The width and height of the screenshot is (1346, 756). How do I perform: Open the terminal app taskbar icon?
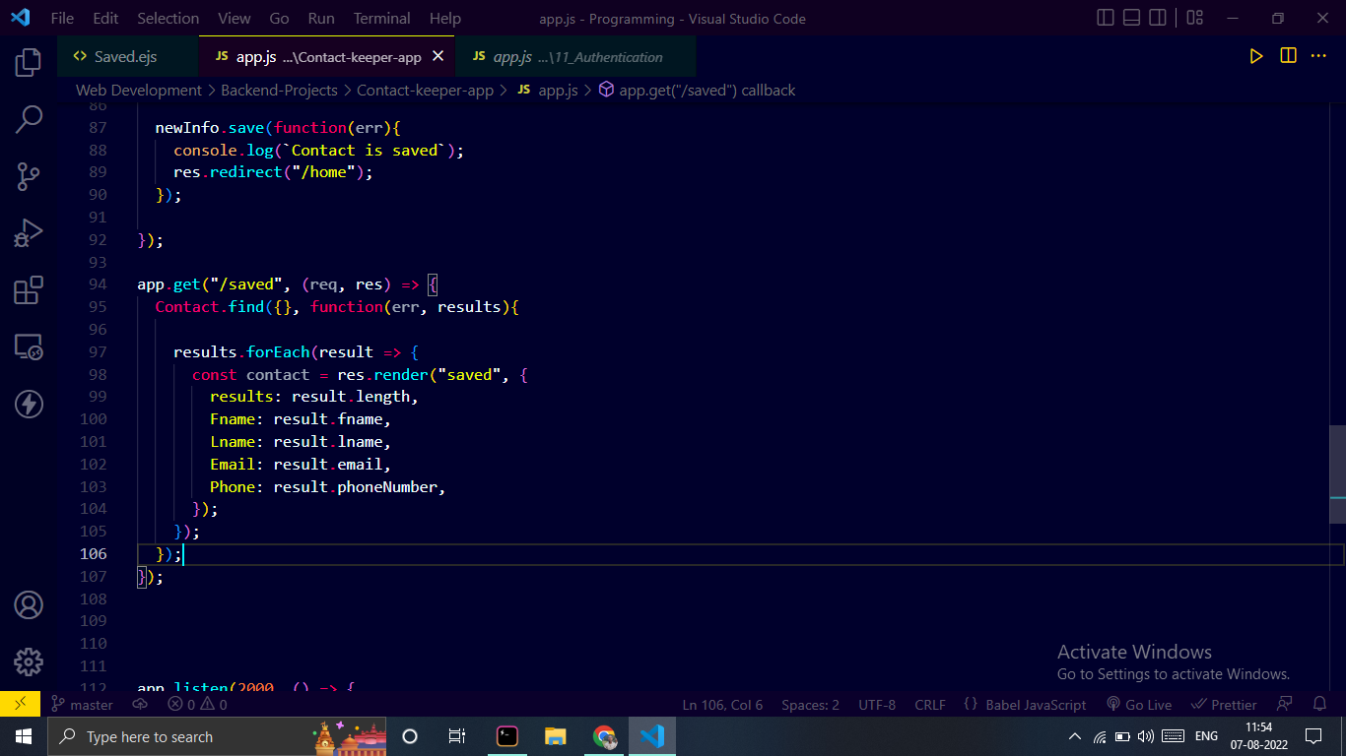click(x=507, y=736)
